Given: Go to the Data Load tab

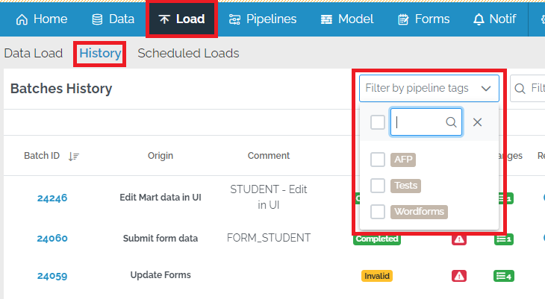Looking at the screenshot, I should pyautogui.click(x=34, y=54).
